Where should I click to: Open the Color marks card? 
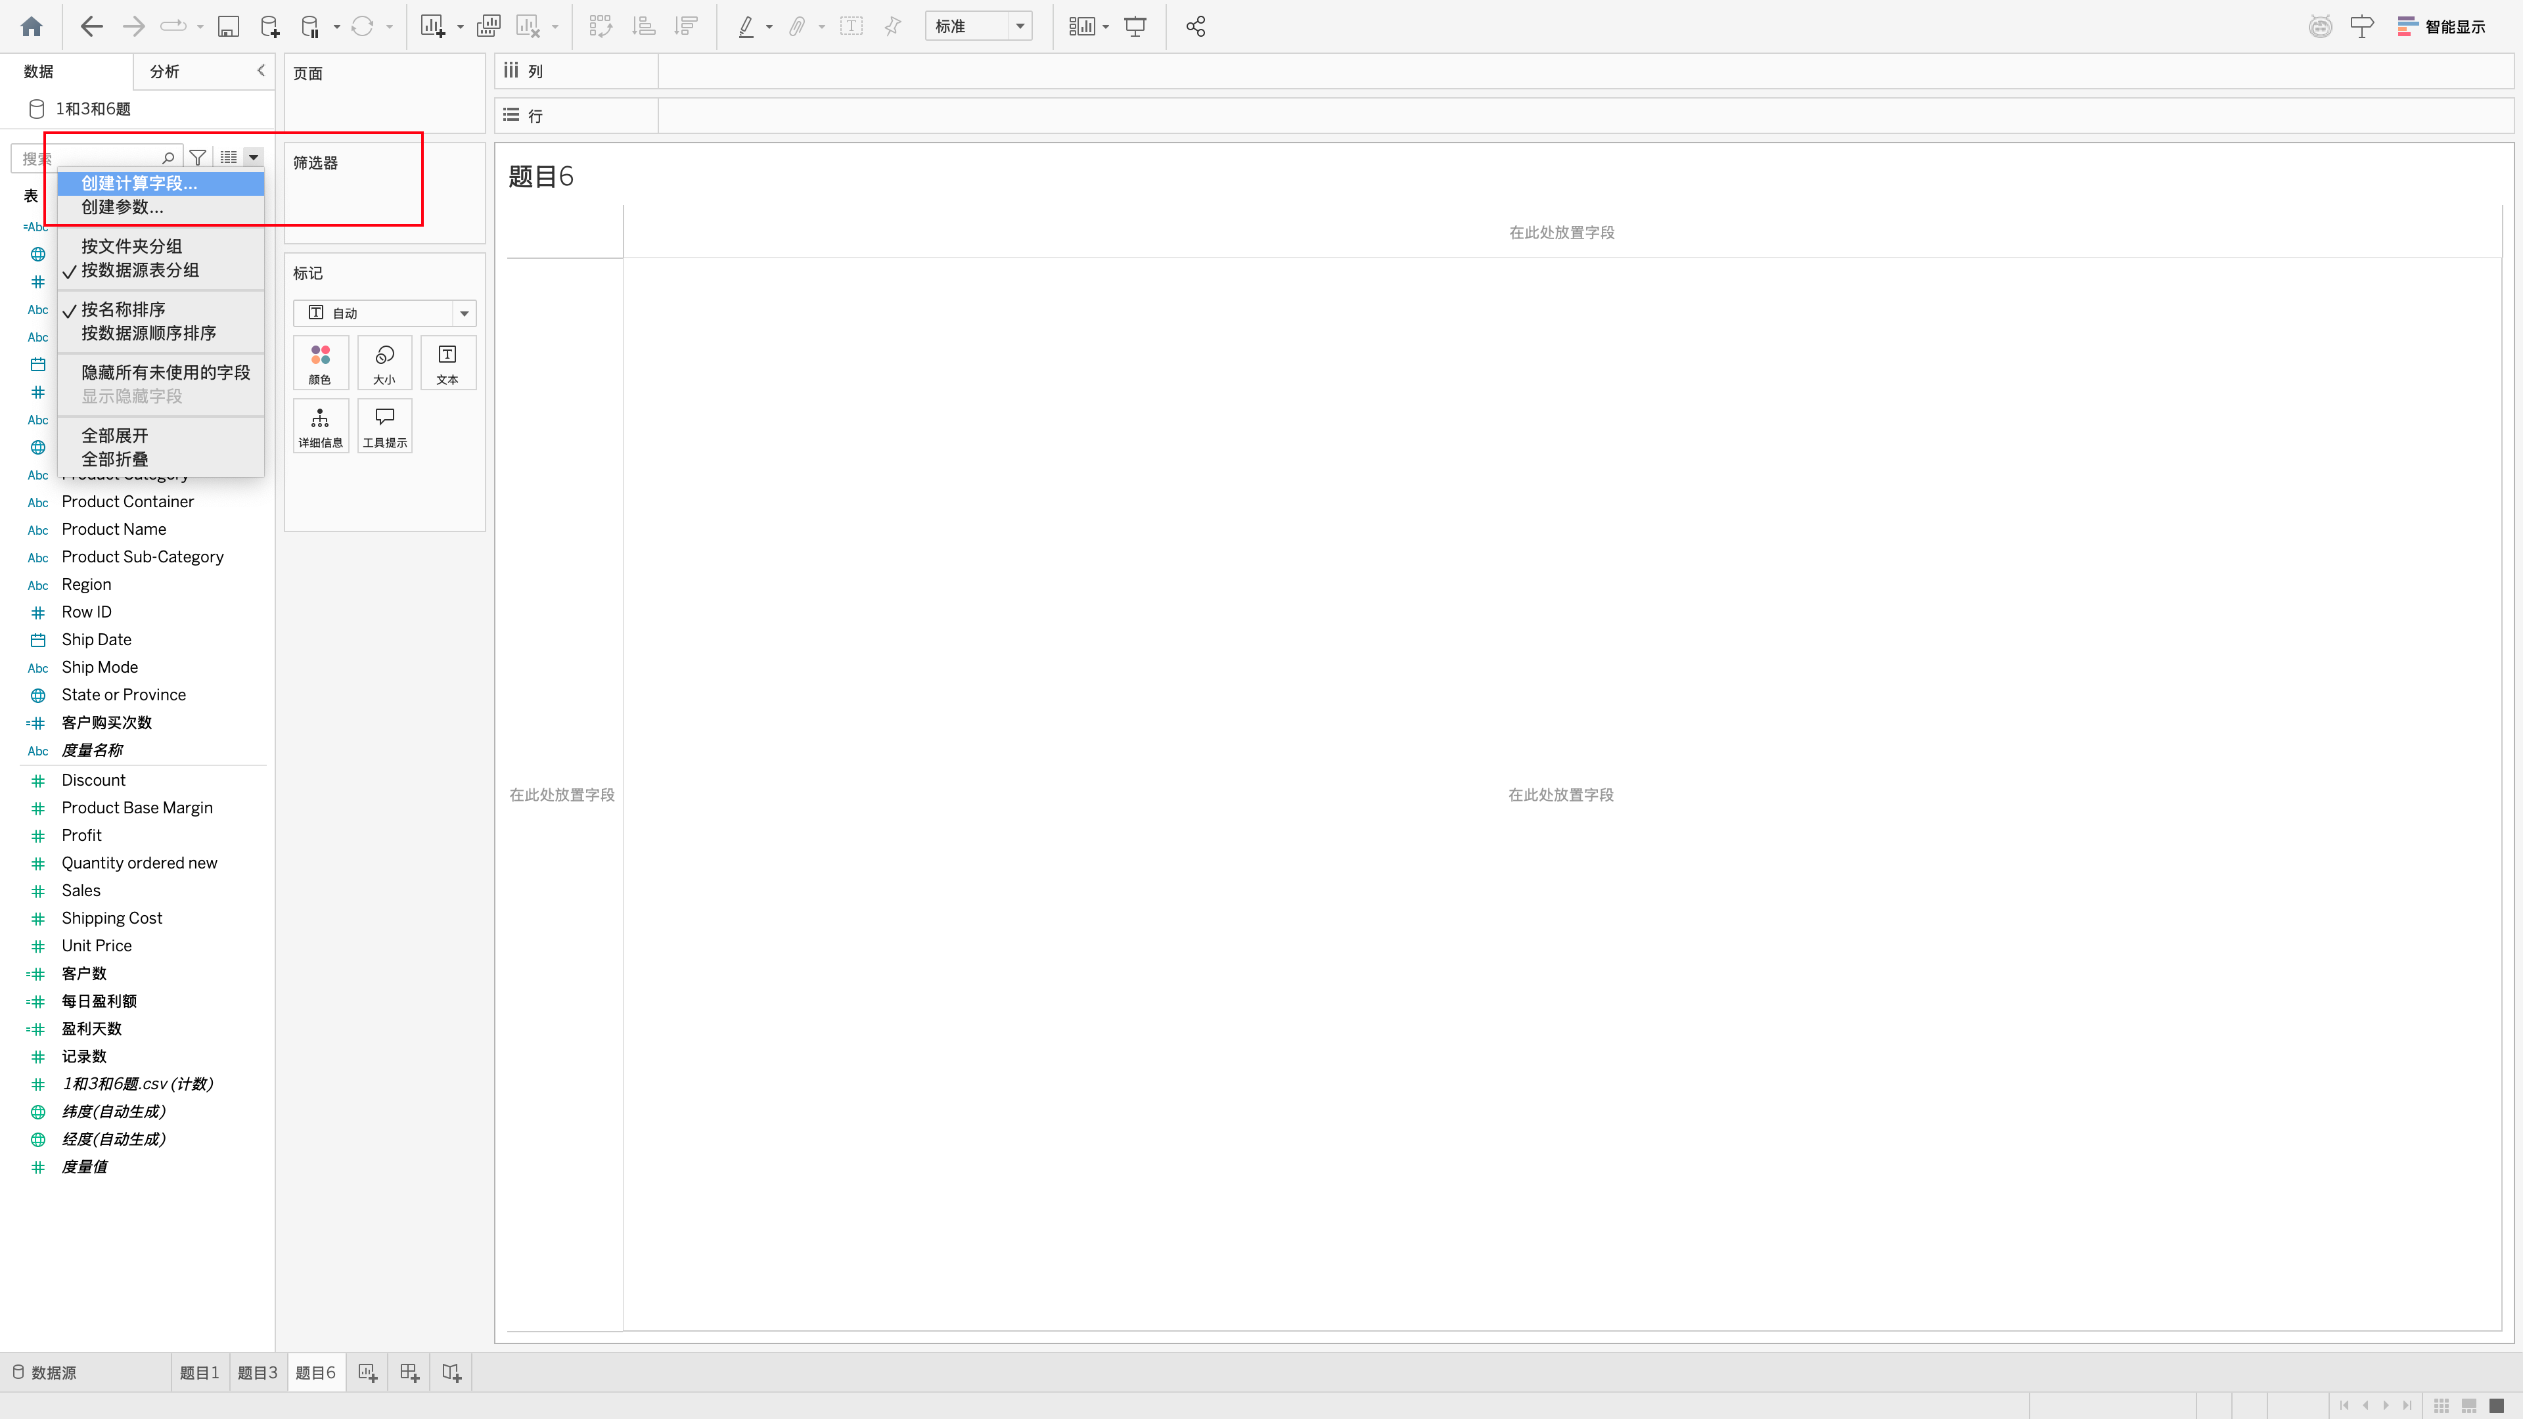pyautogui.click(x=320, y=363)
